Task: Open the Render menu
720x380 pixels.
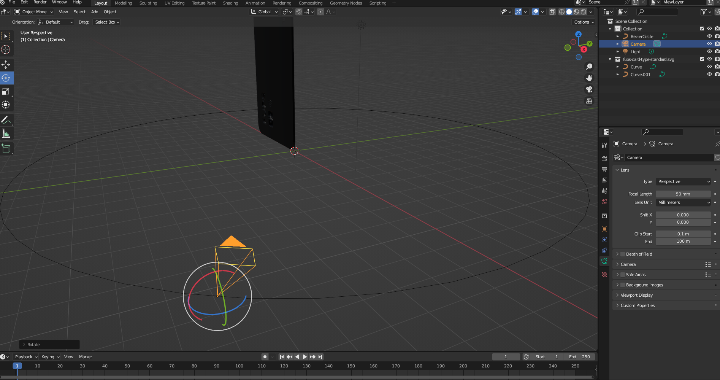Action: point(40,2)
